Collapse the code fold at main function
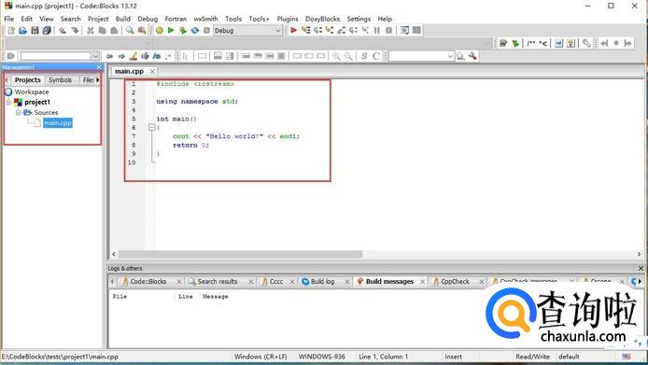Screen dimensions: 648x365 [x=151, y=127]
